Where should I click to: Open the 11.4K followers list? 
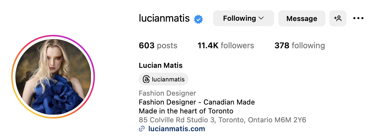coord(226,46)
